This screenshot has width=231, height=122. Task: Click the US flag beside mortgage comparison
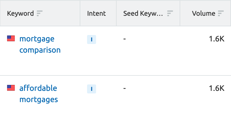[11, 39]
